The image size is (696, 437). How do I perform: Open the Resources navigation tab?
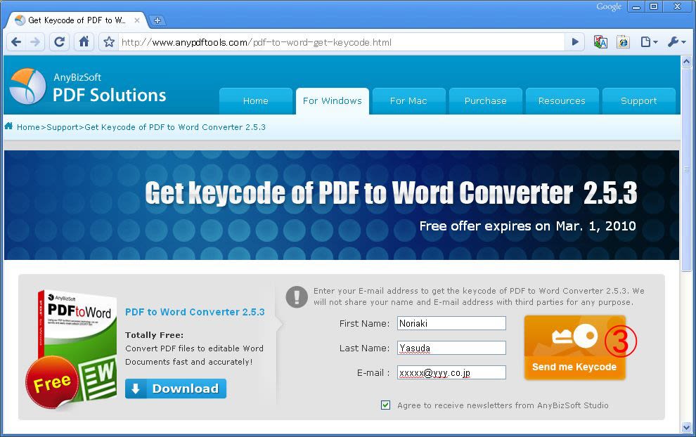562,101
